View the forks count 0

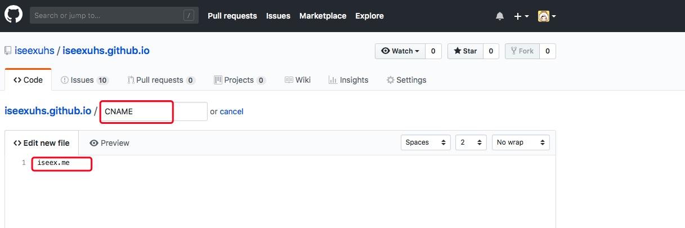pos(547,51)
